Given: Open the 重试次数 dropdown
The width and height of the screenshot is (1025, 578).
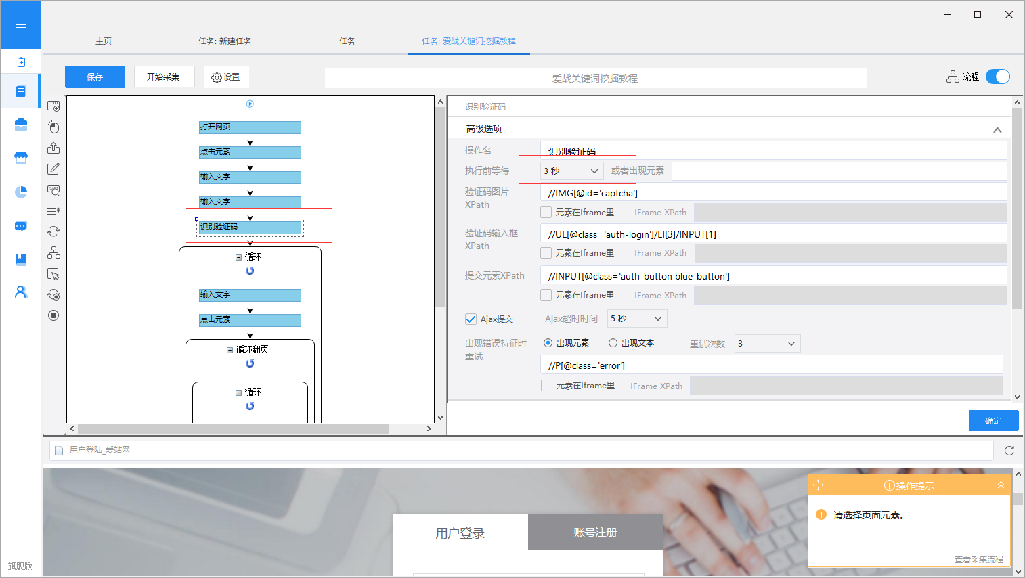Looking at the screenshot, I should [x=768, y=344].
